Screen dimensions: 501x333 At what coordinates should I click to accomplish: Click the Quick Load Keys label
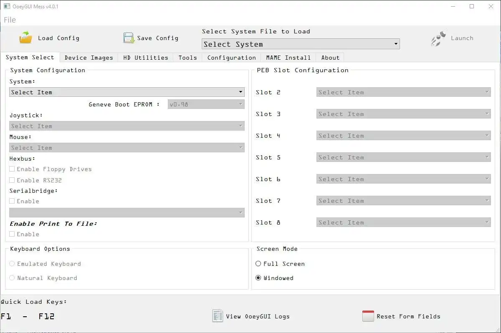34,302
